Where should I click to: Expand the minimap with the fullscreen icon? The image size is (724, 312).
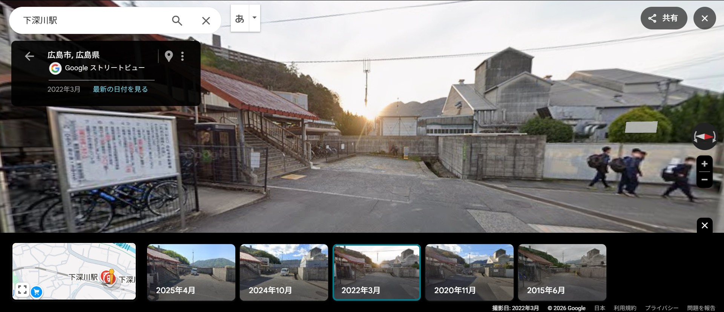22,290
